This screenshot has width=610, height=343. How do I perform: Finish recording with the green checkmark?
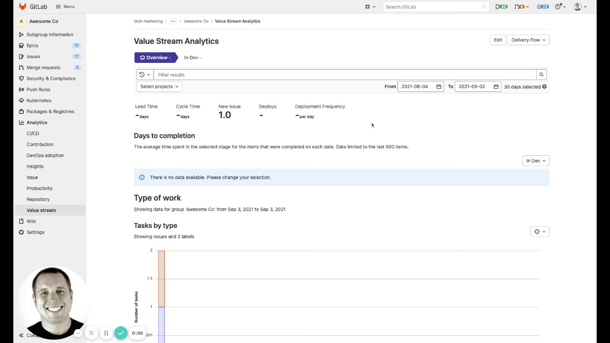[x=121, y=333]
